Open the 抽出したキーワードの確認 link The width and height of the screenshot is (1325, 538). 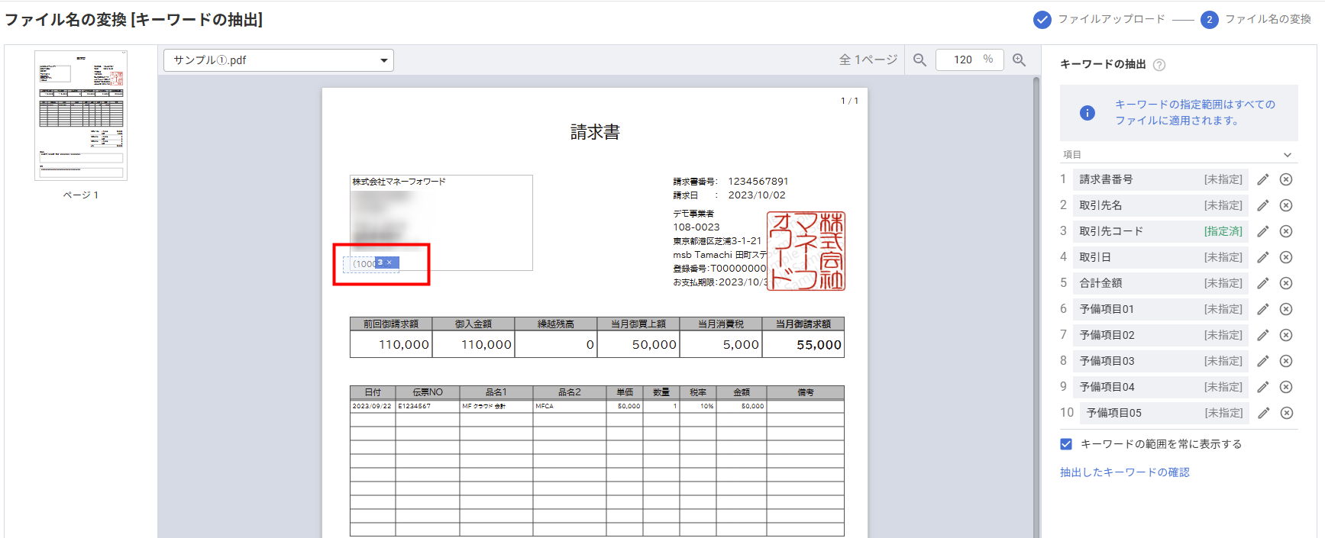click(1124, 472)
